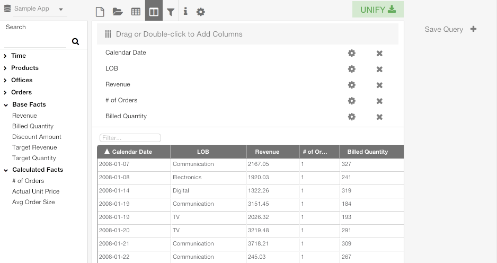This screenshot has height=263, width=497.
Task: Click the new query document icon
Action: pos(100,12)
